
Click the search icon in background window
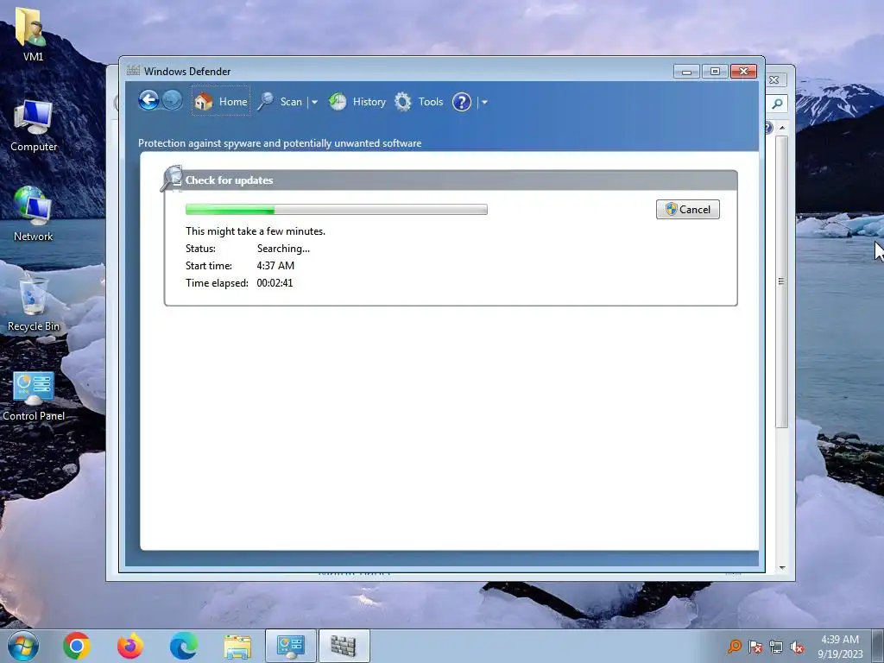[778, 104]
